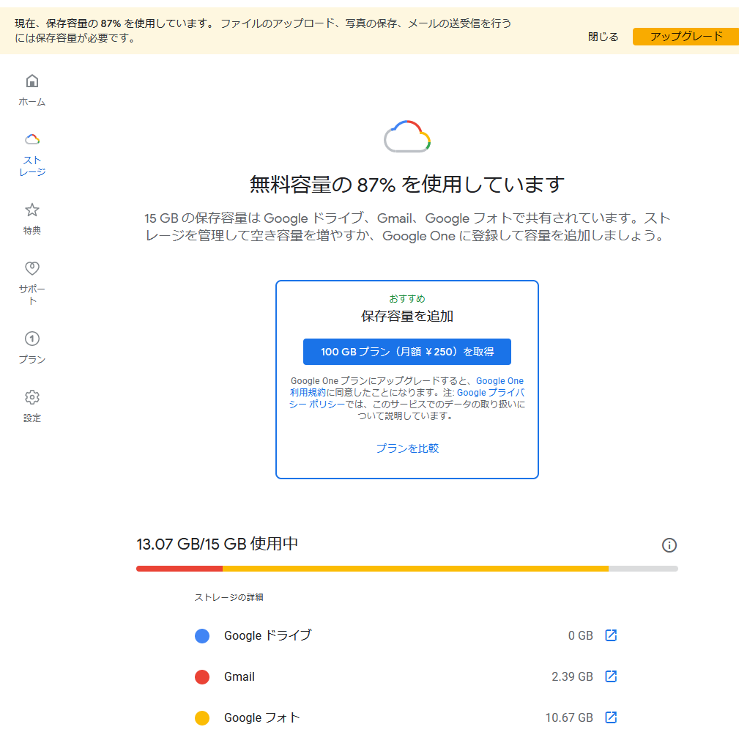Viewport: 739px width, 746px height.
Task: Click the yellow photos segment of storage bar
Action: [x=415, y=569]
